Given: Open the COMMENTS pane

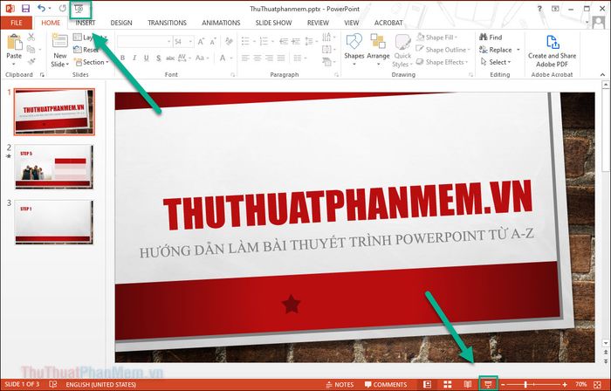Looking at the screenshot, I should 386,385.
